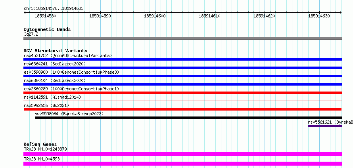Screen dimensions: 353x168
Task: Click the left arrow of the ruler
Action: click(x=25, y=13)
